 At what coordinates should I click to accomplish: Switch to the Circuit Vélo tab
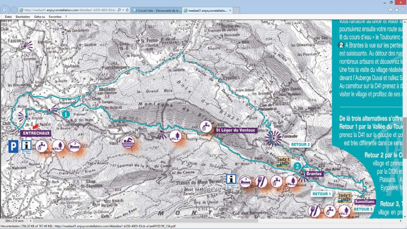tap(156, 11)
